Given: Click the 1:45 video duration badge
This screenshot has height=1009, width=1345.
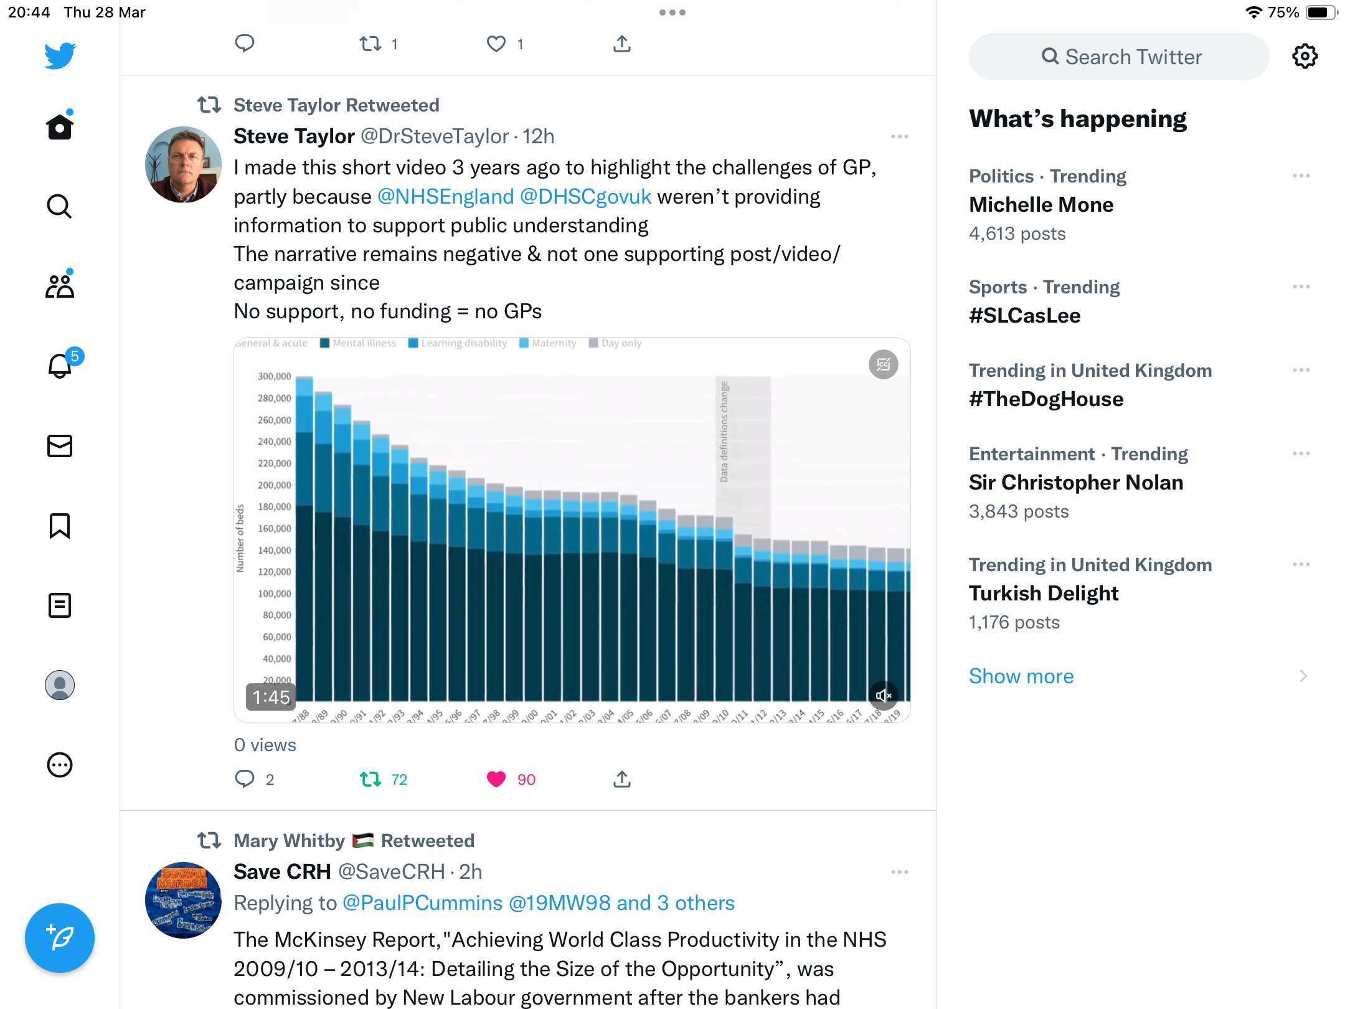Looking at the screenshot, I should point(271,697).
